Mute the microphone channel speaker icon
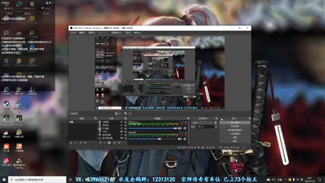This screenshot has width=325, height=183. click(180, 129)
